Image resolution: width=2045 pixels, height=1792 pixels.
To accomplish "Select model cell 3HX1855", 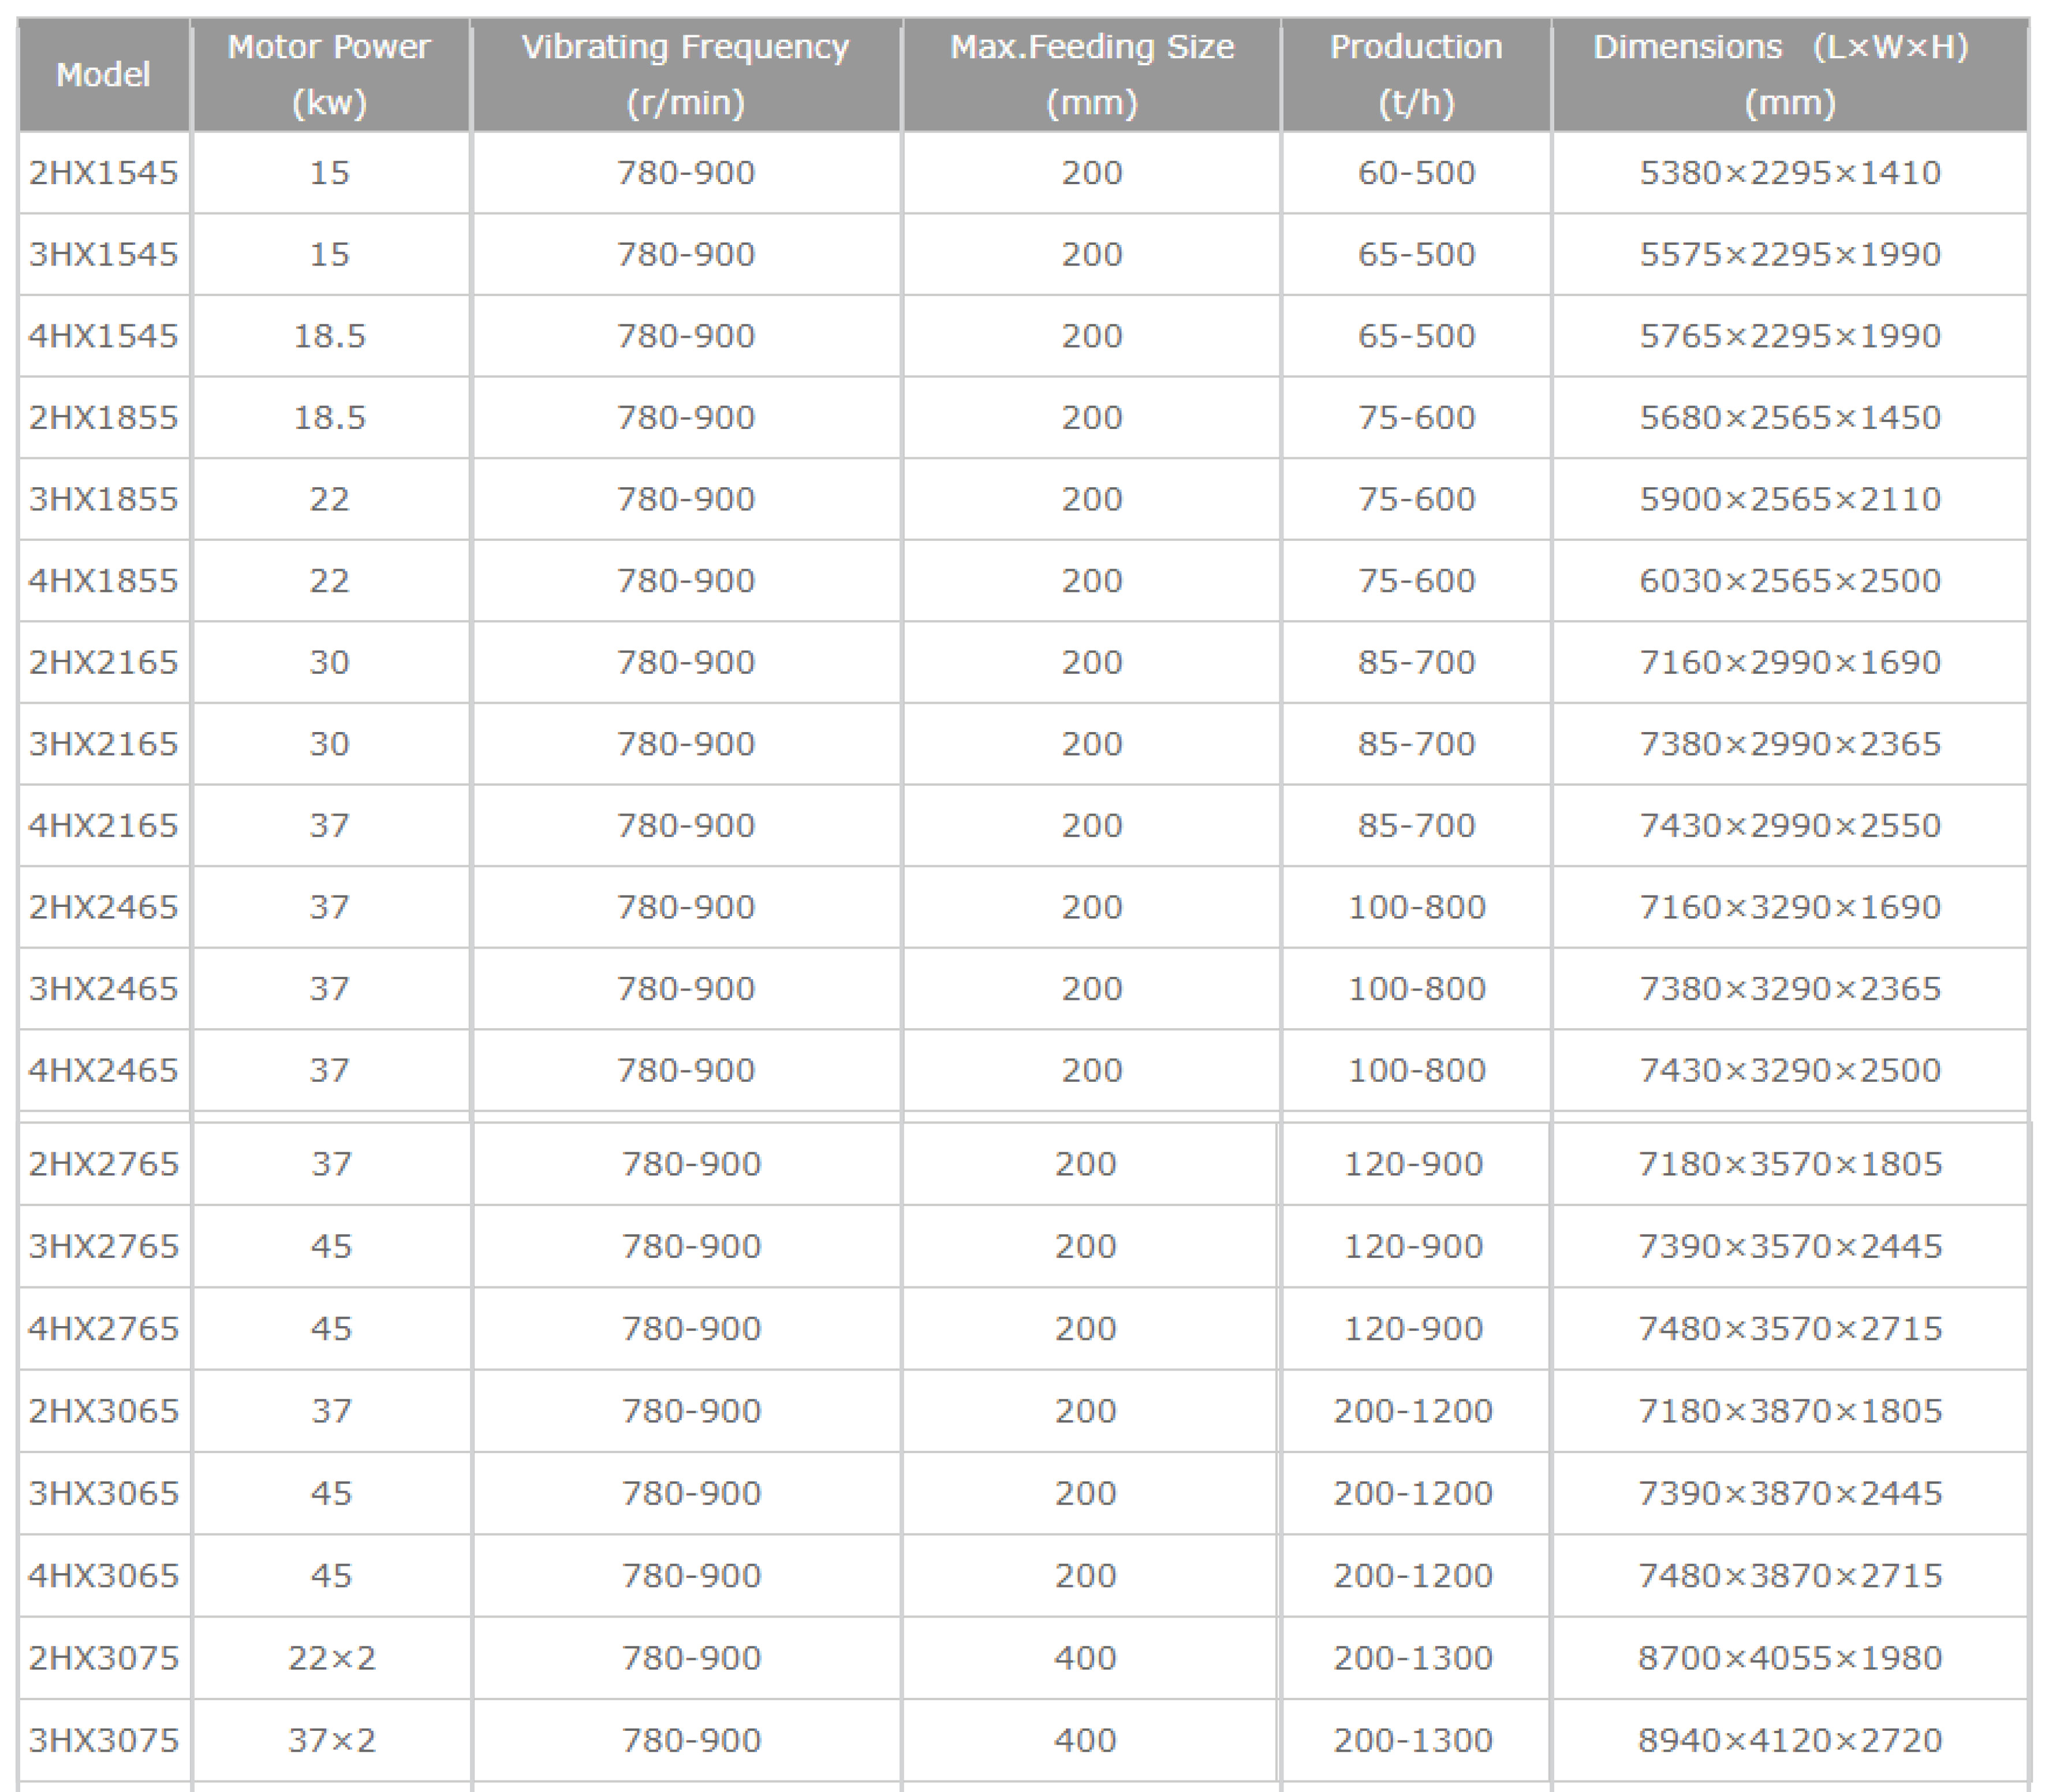I will click(103, 499).
